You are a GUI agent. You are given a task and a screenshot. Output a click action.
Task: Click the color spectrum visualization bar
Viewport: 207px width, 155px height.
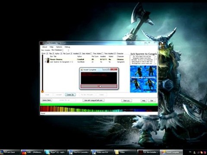(x=99, y=109)
